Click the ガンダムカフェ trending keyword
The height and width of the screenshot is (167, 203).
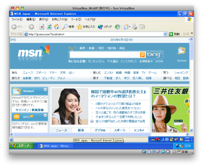tap(96, 61)
